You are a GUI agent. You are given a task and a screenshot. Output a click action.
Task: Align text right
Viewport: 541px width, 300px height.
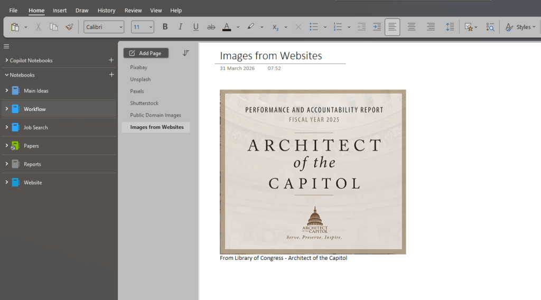pyautogui.click(x=431, y=27)
